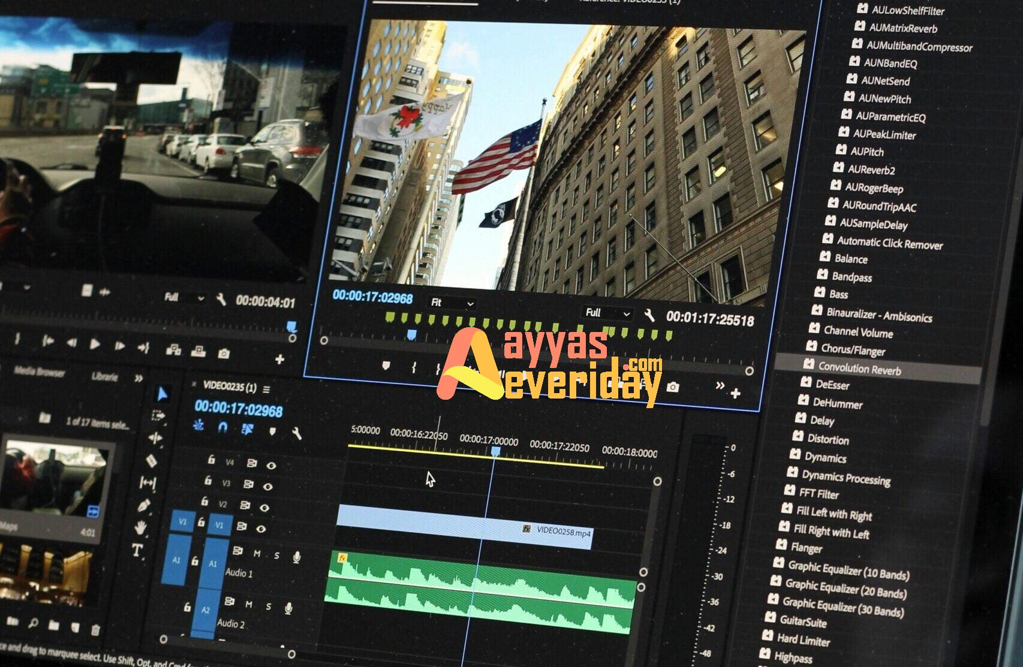Toggle V1 source patching button
The height and width of the screenshot is (667, 1023).
(182, 521)
